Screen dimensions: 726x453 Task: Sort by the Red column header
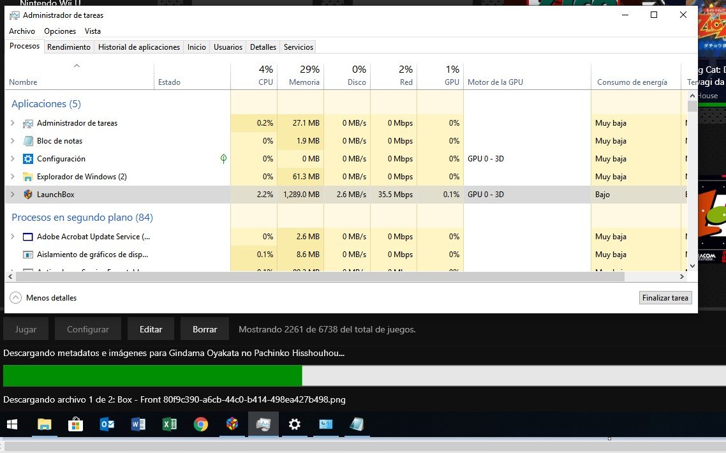(394, 76)
